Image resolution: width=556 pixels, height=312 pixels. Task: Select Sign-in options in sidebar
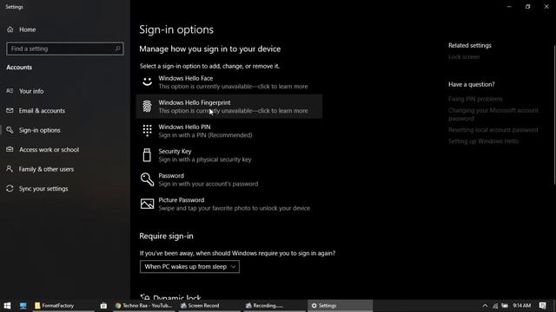point(39,130)
